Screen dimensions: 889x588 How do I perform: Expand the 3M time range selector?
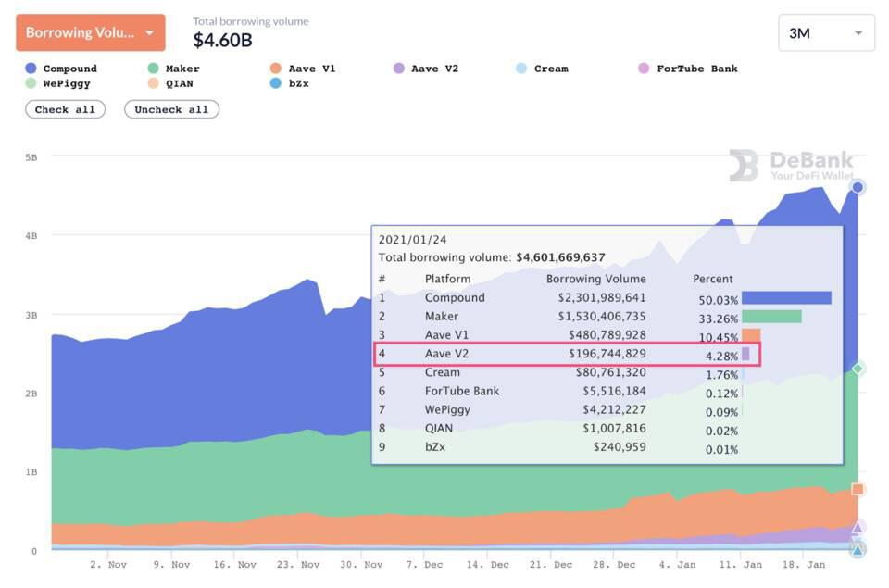826,33
